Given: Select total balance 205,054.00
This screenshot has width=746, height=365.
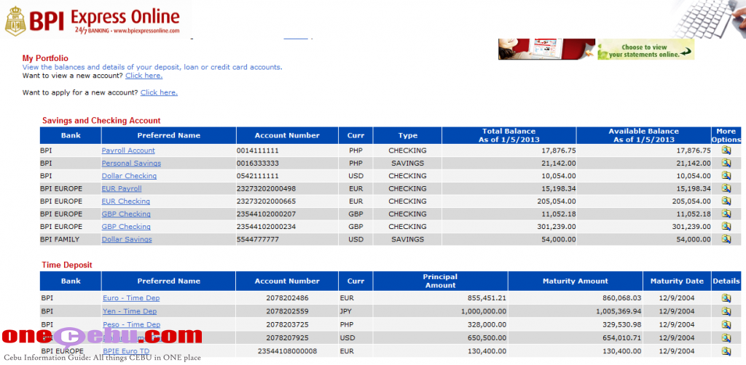Looking at the screenshot, I should (557, 201).
